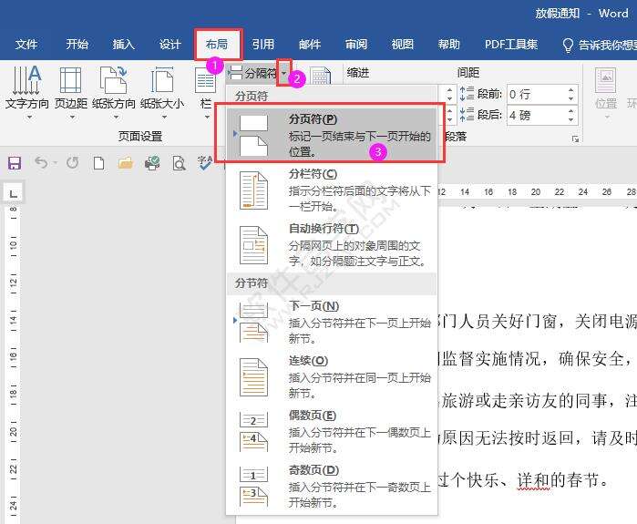Open the paragraph dialog launcher icon
The image size is (637, 524).
(x=575, y=139)
